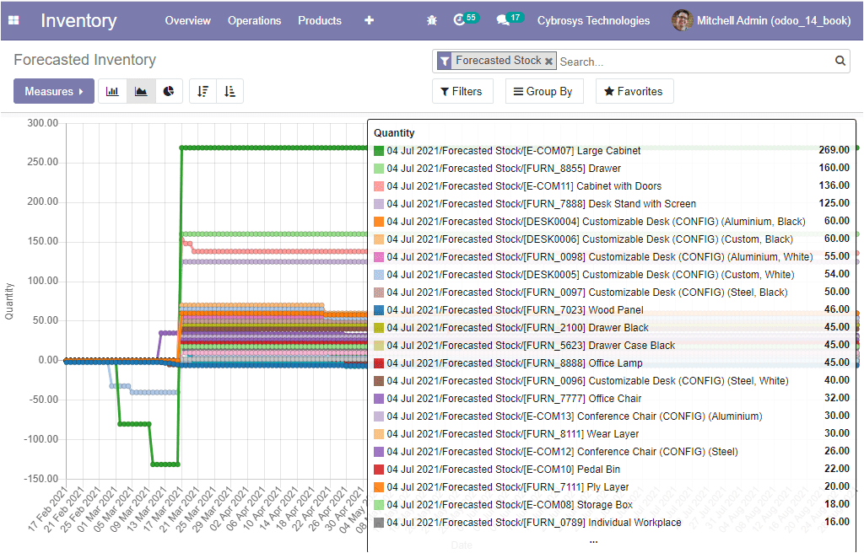
Task: Click '[FURN_2100] Drawer Black' tooltip row
Action: point(612,327)
